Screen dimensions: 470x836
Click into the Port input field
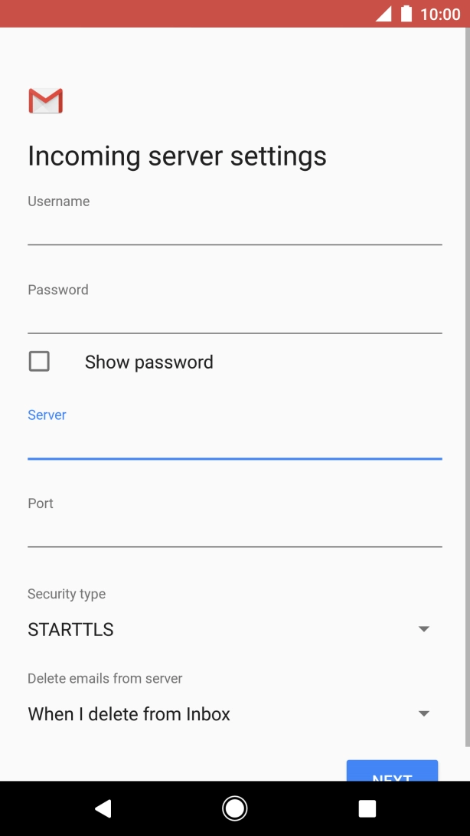tap(234, 531)
